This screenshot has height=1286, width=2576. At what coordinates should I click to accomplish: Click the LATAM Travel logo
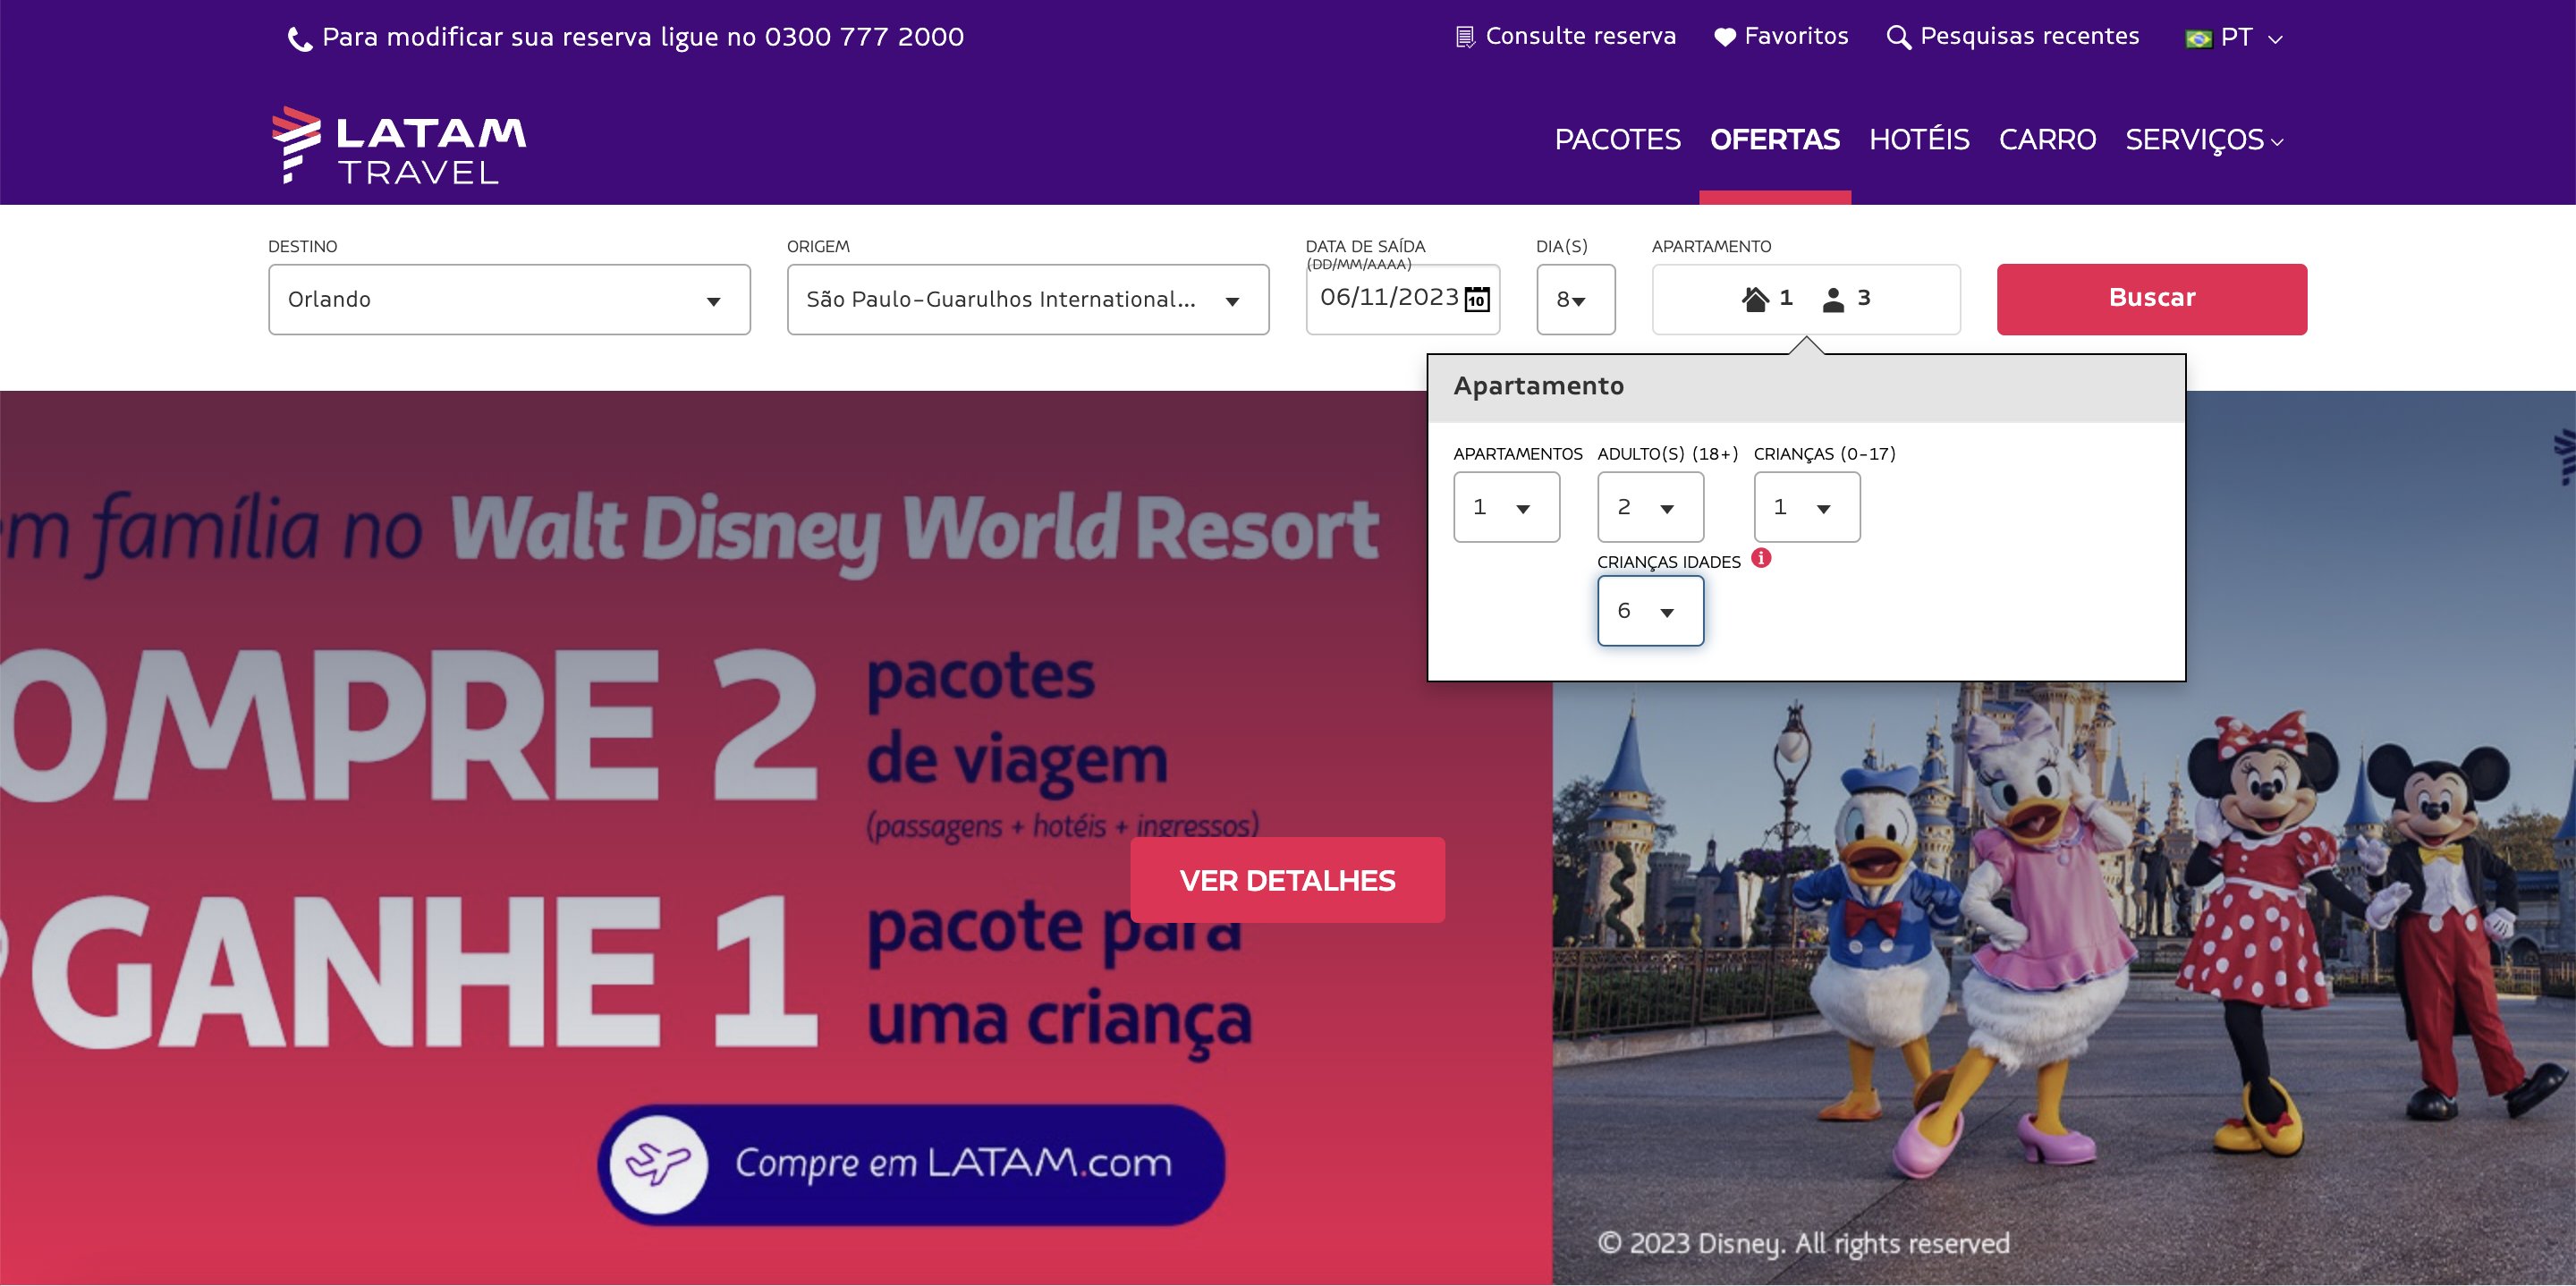[399, 145]
